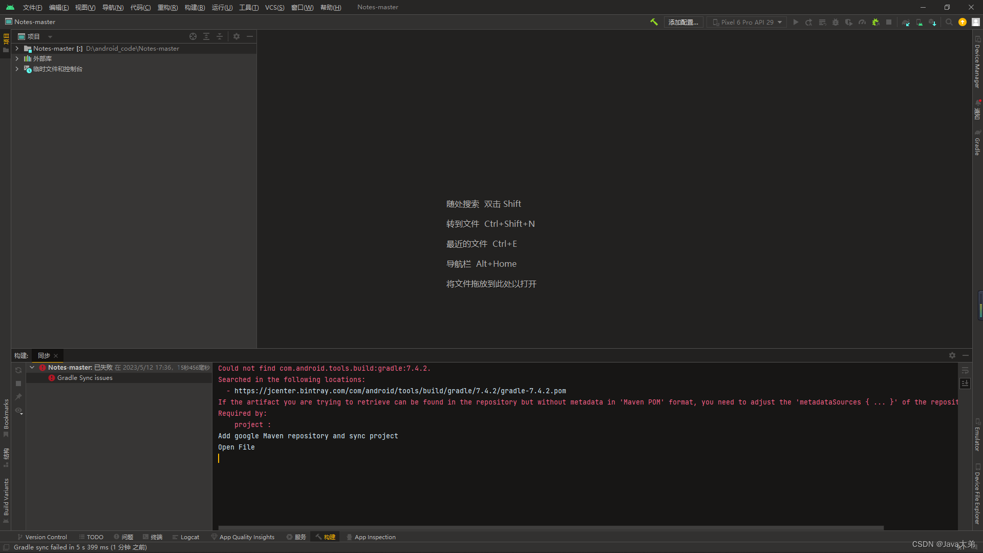Click Apply Changes and Restart Activity icon
The height and width of the screenshot is (553, 983).
point(809,22)
